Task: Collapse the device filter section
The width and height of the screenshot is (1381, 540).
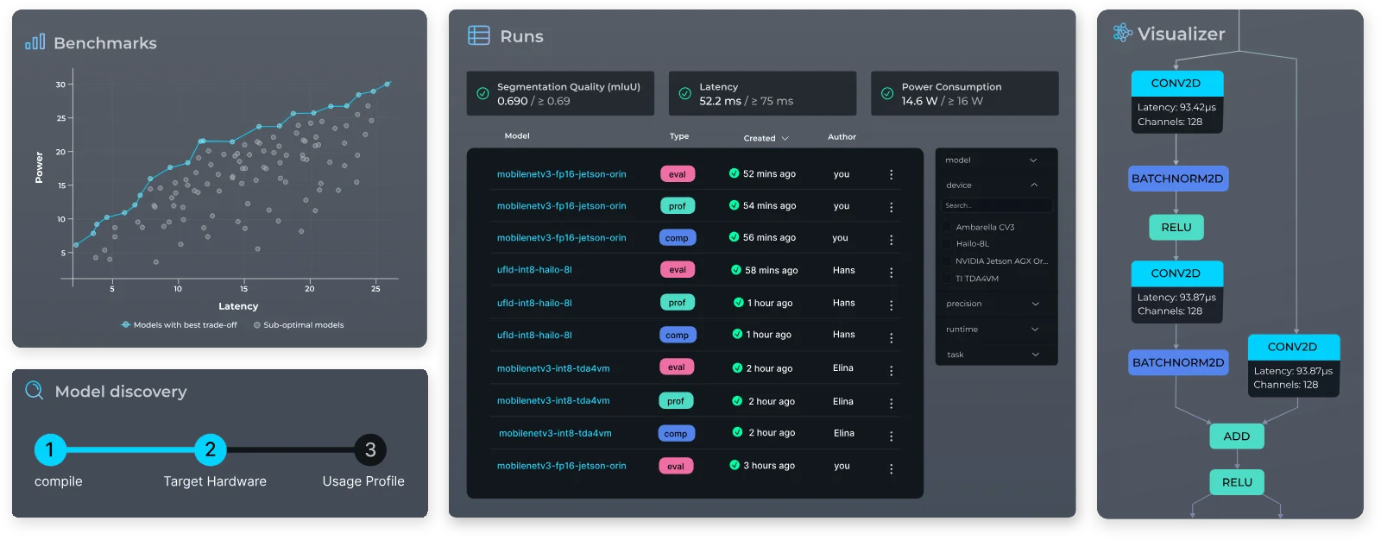Action: click(x=1034, y=185)
